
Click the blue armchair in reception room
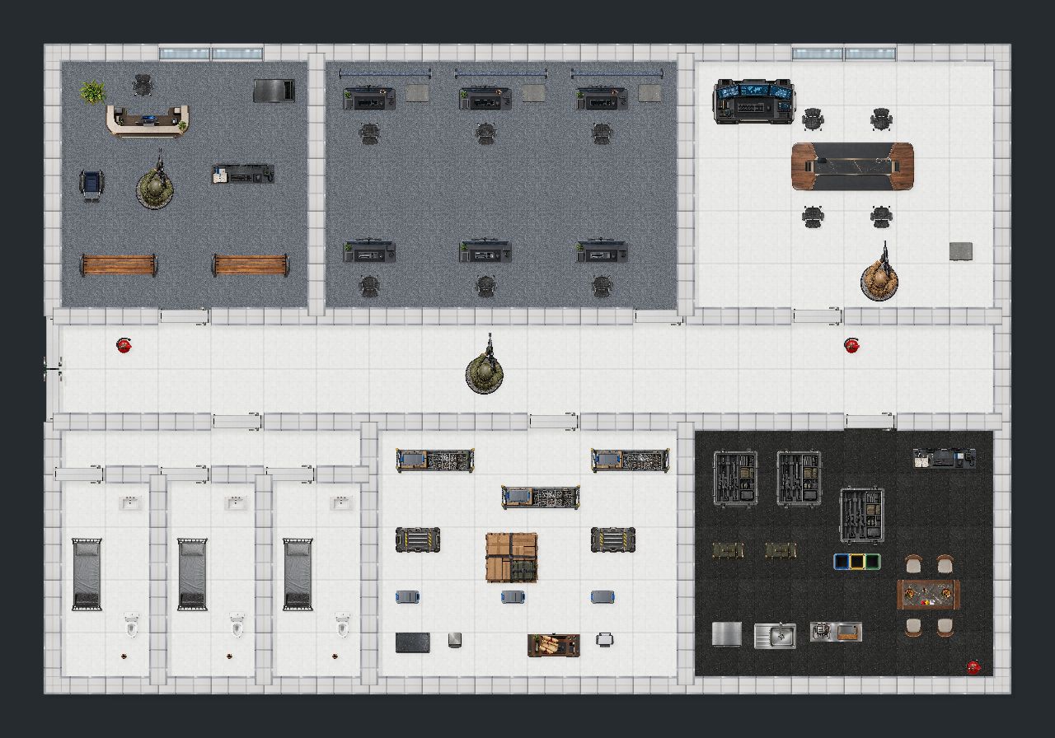[91, 185]
